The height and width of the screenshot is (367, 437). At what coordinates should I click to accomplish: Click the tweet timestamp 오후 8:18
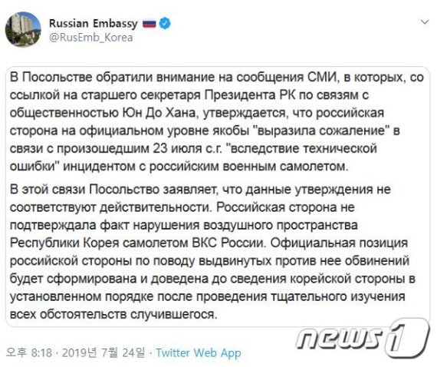point(29,352)
